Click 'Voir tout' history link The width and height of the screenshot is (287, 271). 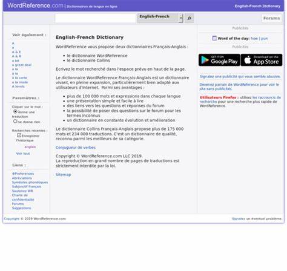(23, 154)
